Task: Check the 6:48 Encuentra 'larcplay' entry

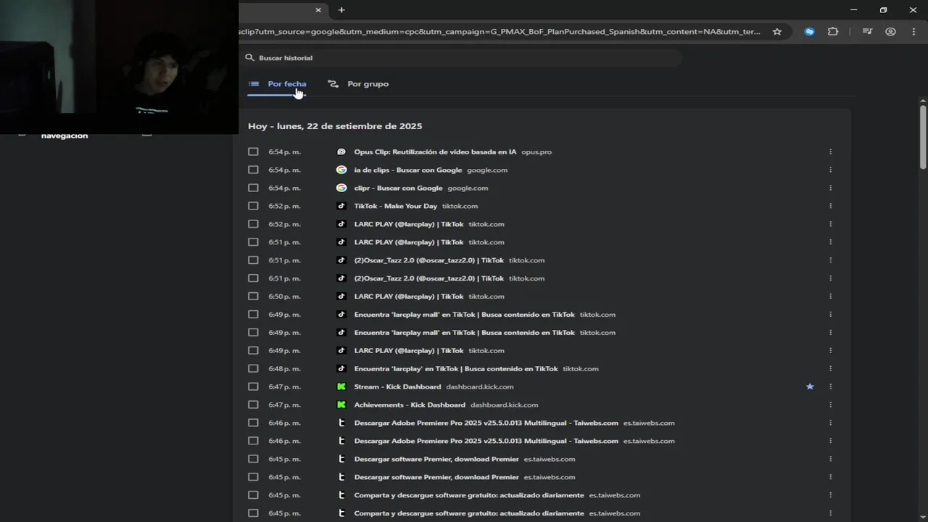Action: pyautogui.click(x=253, y=368)
